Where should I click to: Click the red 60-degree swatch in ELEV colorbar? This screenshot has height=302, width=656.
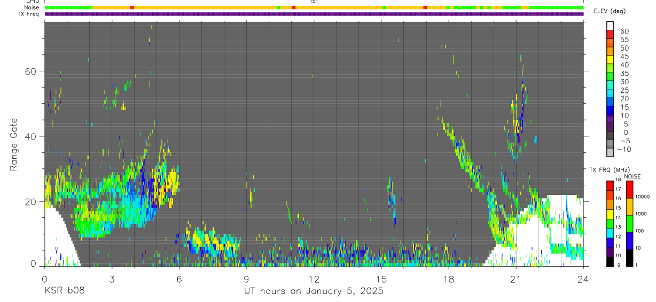tap(610, 35)
